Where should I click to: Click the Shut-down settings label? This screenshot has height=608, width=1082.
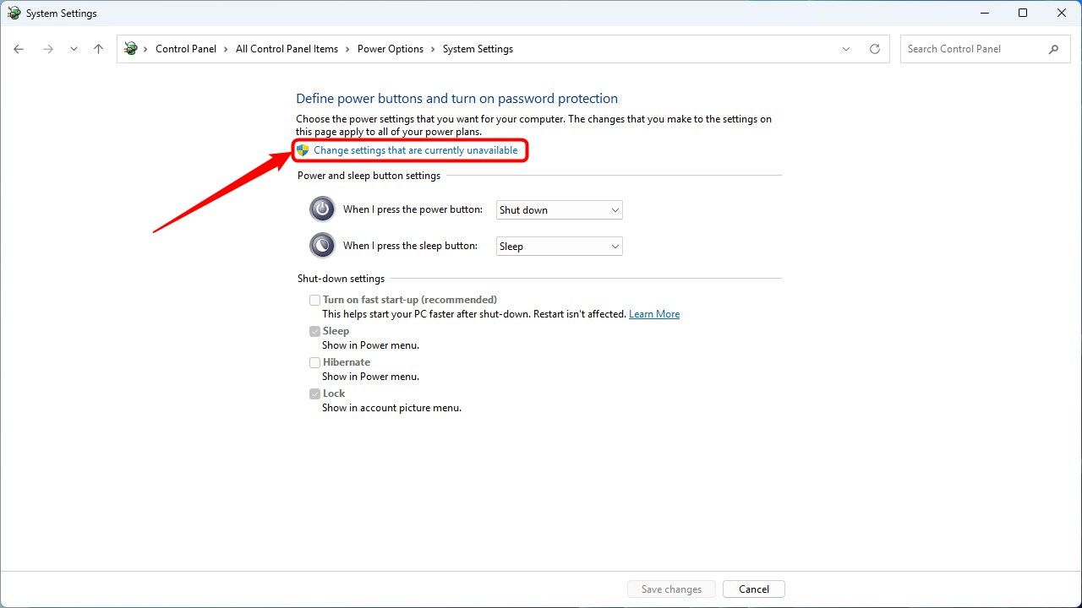click(341, 279)
